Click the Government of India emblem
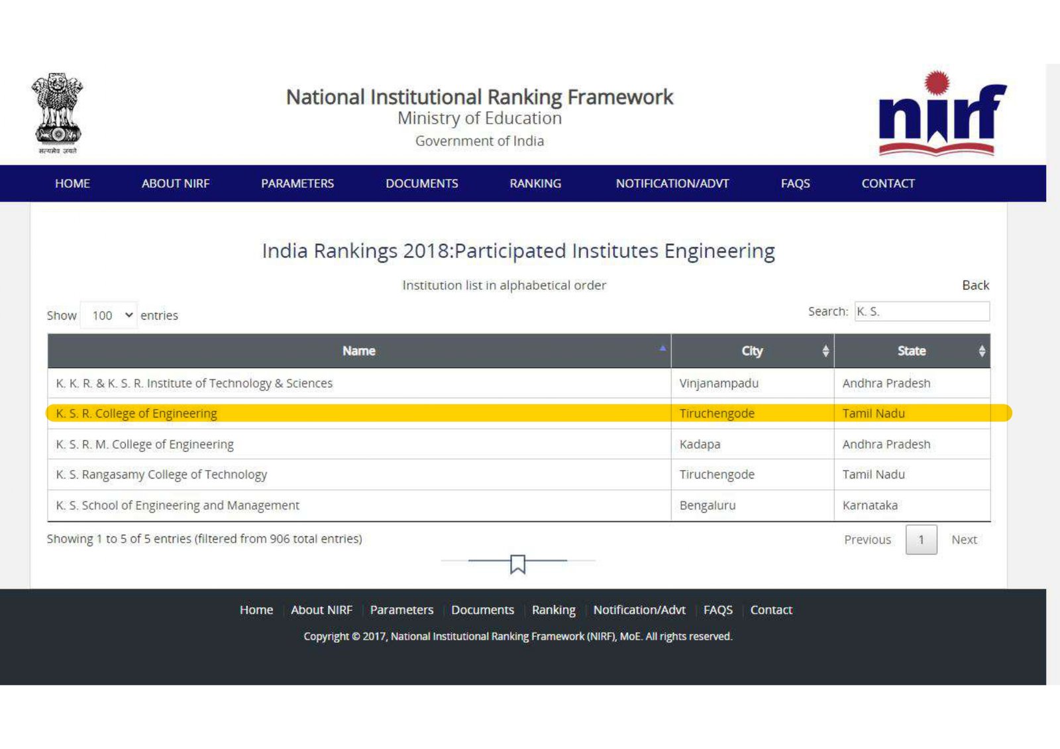1060x749 pixels. click(x=58, y=113)
